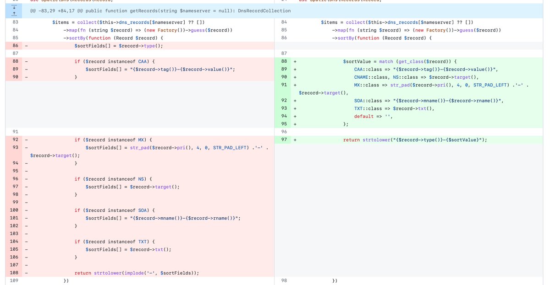The width and height of the screenshot is (550, 285).
Task: Click removed 'if ($record instanceof SOA) {' line
Action: pos(115,210)
